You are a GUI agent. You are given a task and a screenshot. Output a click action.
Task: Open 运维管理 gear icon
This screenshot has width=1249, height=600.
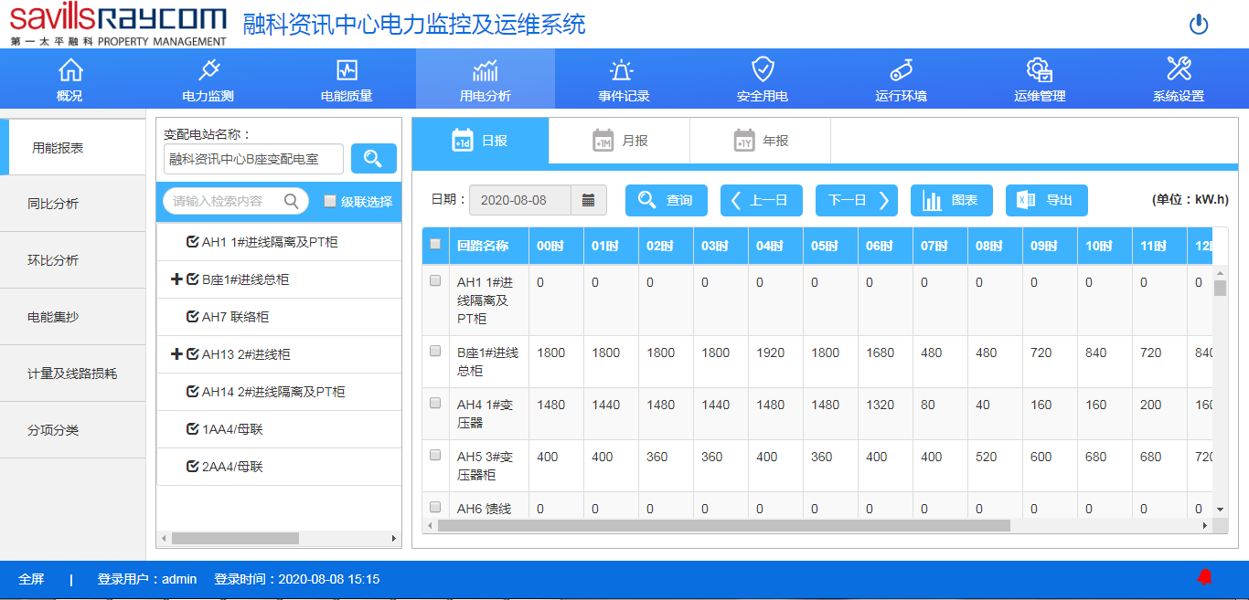[x=1039, y=69]
